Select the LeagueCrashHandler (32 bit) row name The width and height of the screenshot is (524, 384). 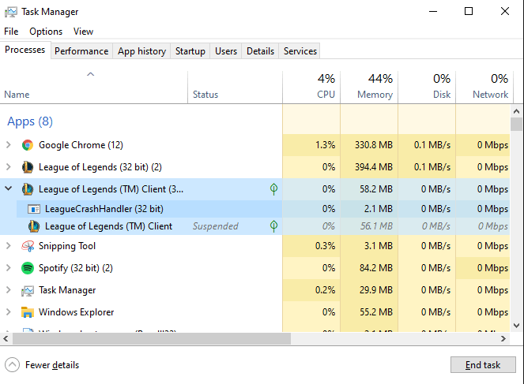104,209
